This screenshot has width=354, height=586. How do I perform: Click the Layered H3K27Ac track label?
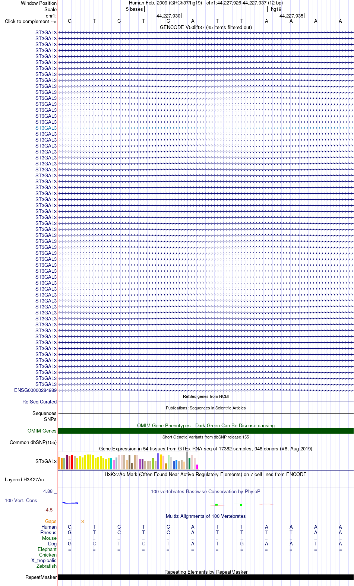[24, 479]
